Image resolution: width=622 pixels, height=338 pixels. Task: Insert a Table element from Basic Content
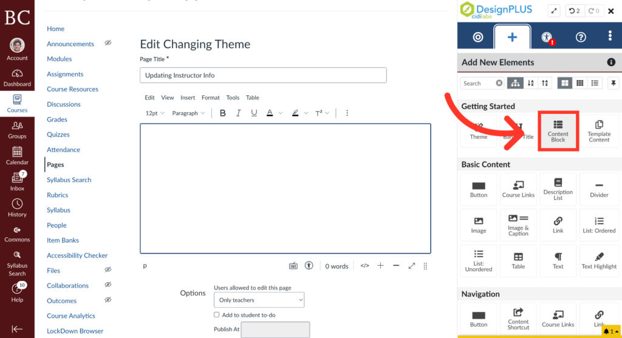pos(518,260)
